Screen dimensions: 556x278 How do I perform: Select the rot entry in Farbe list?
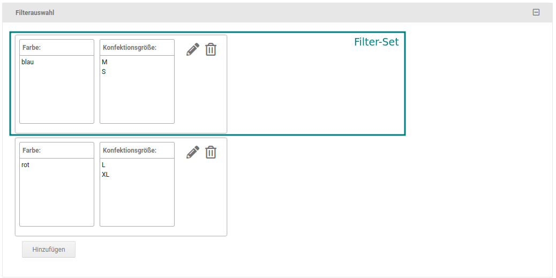click(x=26, y=165)
